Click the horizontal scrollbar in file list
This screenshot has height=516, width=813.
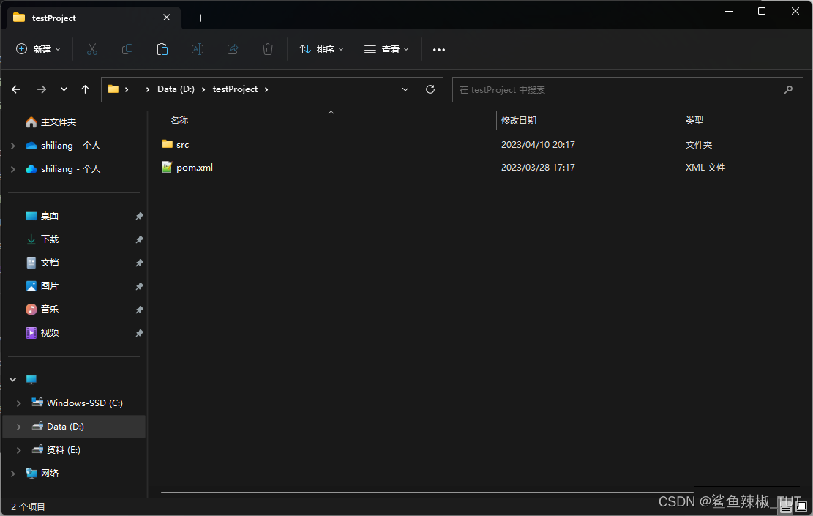tap(427, 492)
